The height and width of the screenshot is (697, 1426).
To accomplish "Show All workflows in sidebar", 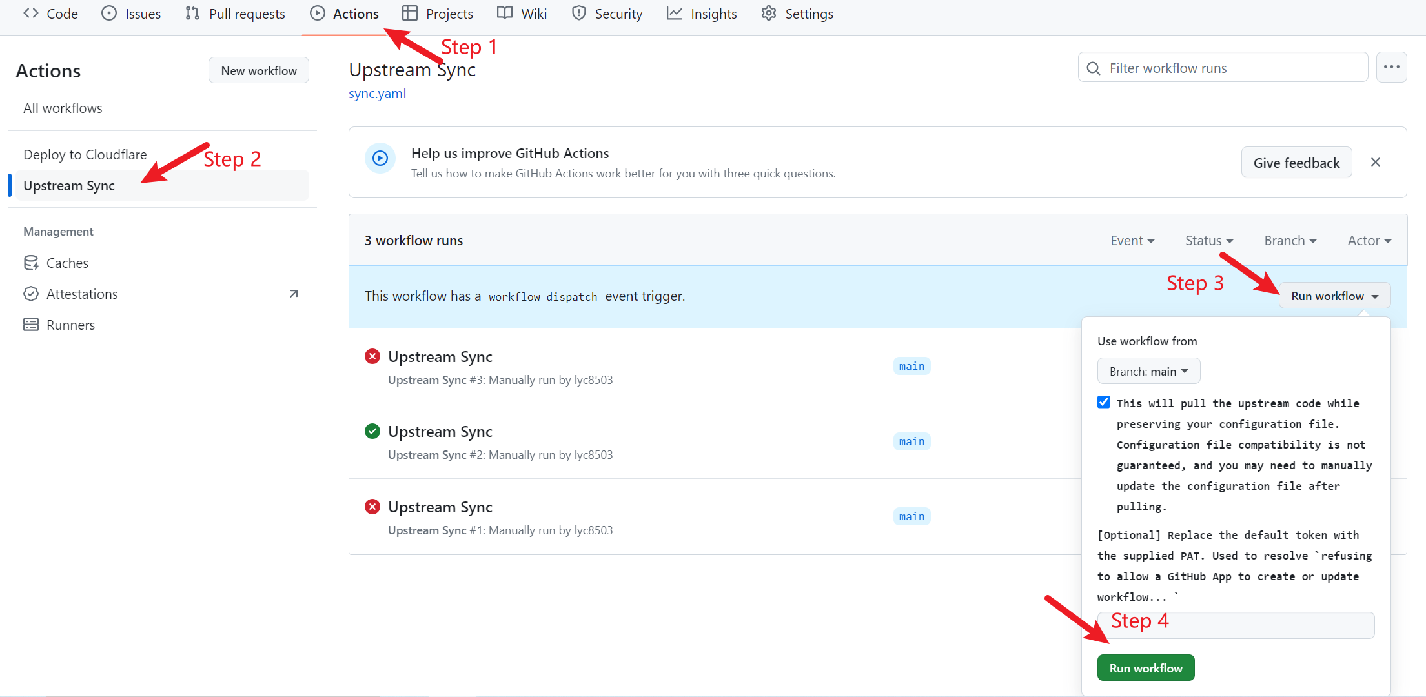I will pyautogui.click(x=63, y=108).
